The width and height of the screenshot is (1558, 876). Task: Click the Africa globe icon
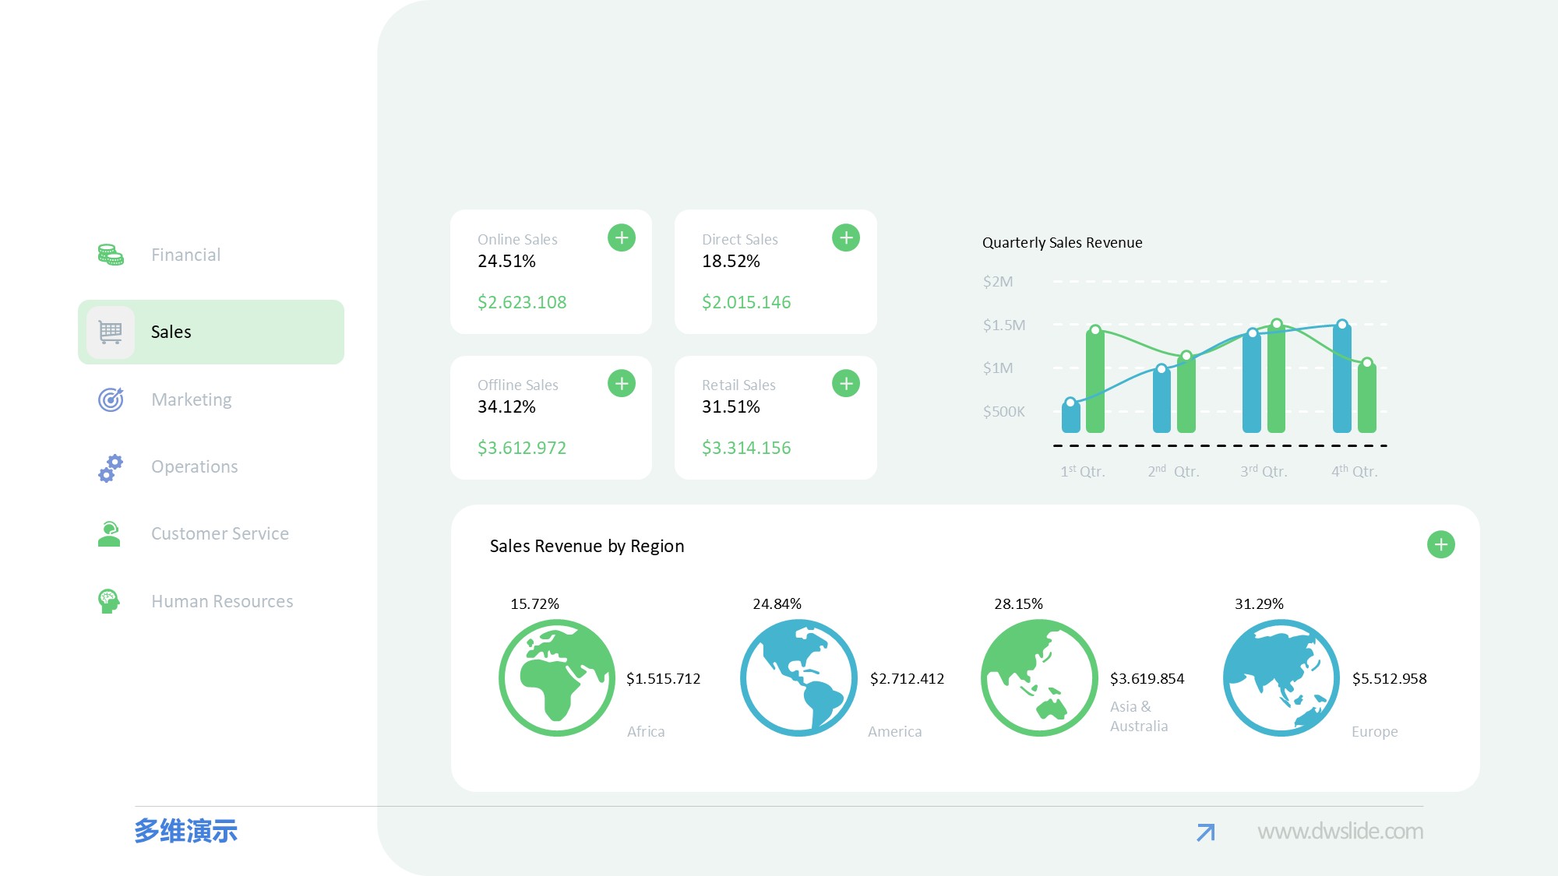point(557,677)
